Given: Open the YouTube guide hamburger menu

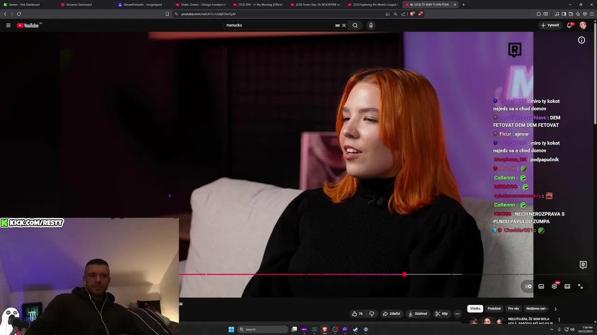Looking at the screenshot, I should (8, 25).
